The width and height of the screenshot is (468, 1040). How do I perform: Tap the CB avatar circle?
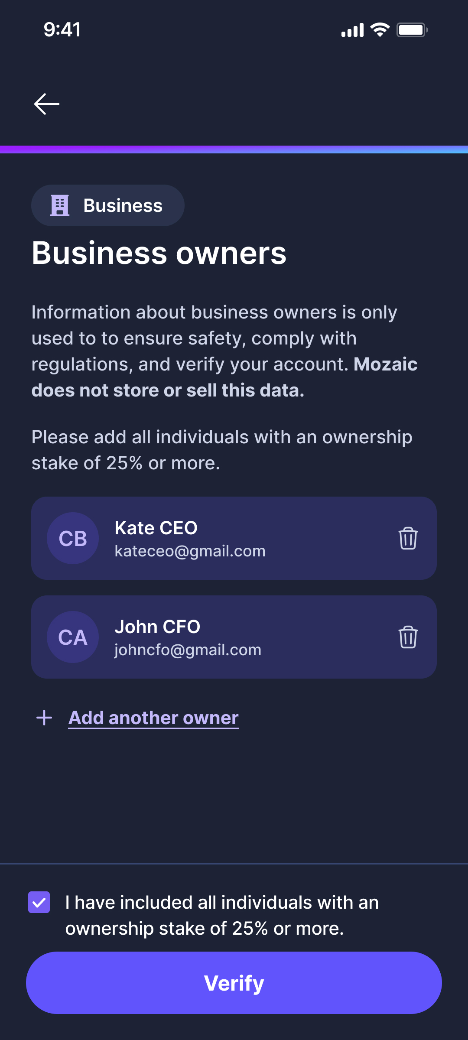tap(73, 538)
